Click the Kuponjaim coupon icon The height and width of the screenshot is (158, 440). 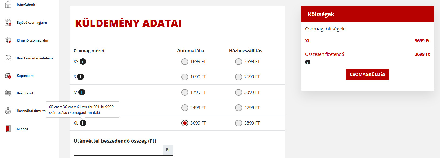(8, 76)
